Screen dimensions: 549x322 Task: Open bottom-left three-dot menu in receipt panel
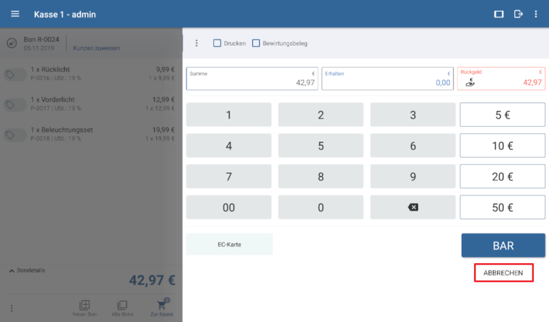tap(12, 308)
